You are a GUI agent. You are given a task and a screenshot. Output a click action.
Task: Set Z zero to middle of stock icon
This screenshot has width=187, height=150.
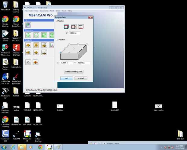74,27
